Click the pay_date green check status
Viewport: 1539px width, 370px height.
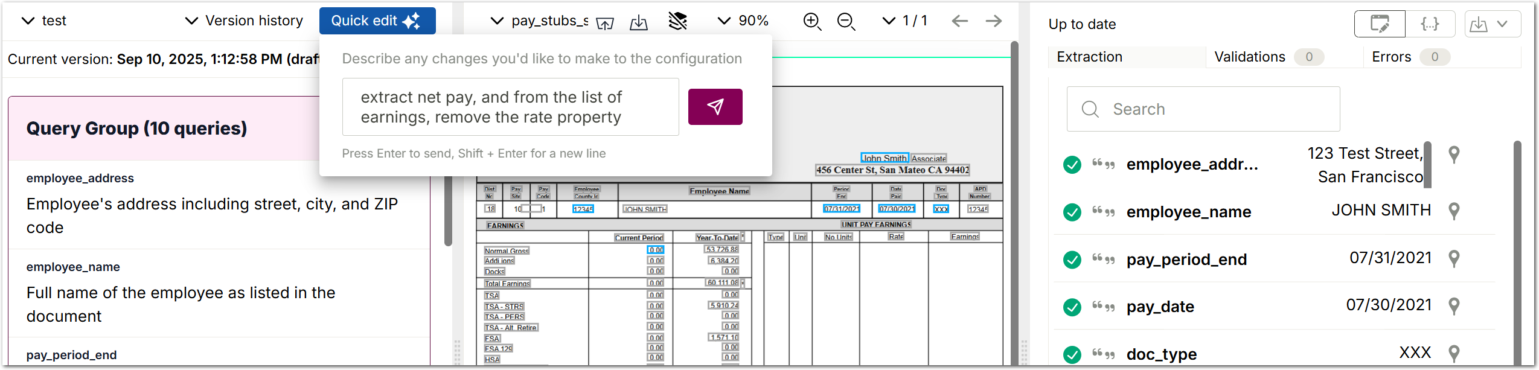1072,307
